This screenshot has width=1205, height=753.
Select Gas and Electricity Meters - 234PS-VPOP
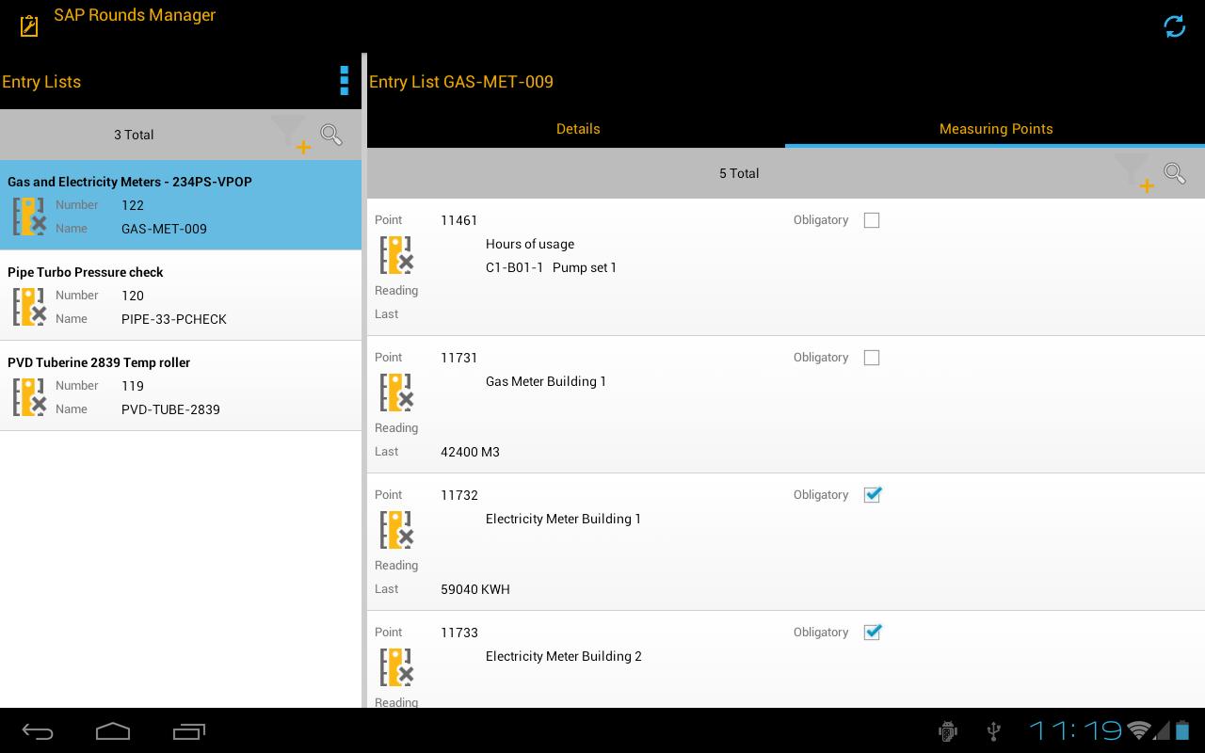(181, 205)
